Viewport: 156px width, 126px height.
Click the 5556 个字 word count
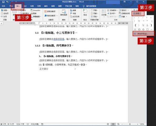(20, 124)
